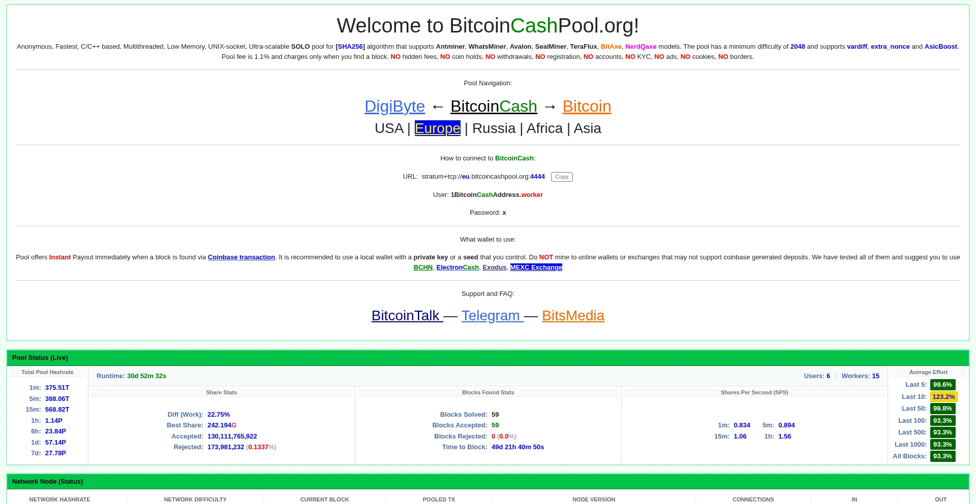
Task: Click the 1d hashrate value 57.14P
Action: 55,443
